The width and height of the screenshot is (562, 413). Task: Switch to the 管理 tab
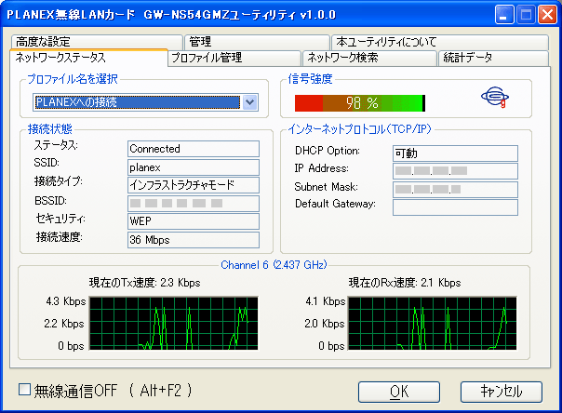point(257,42)
